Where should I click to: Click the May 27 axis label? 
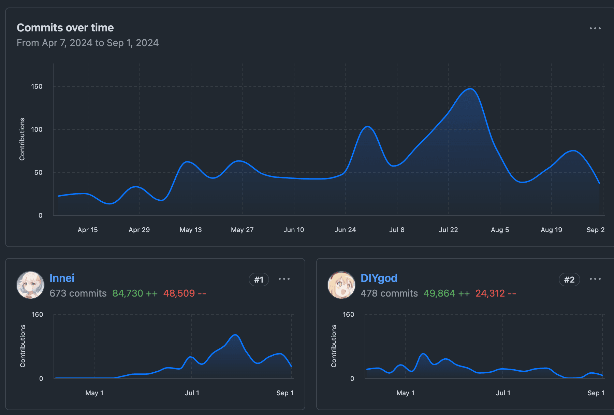pyautogui.click(x=242, y=230)
